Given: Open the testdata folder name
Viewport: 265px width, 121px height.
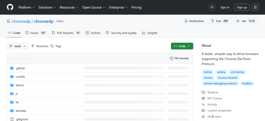Looking at the screenshot, I should click(21, 111).
